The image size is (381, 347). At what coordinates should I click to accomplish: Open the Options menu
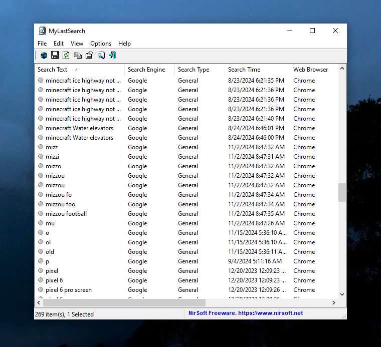click(x=101, y=44)
